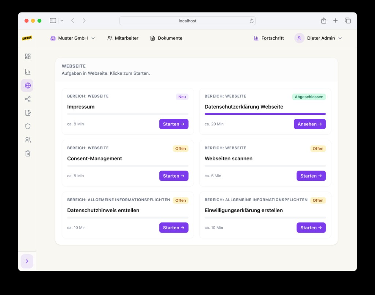Open the Dieter Admin user menu
The width and height of the screenshot is (375, 295).
[x=318, y=38]
